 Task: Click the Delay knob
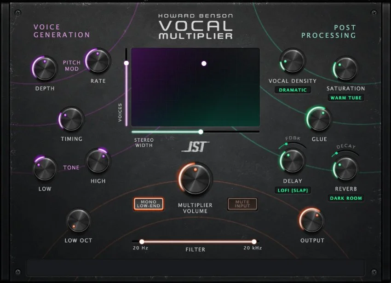292,161
